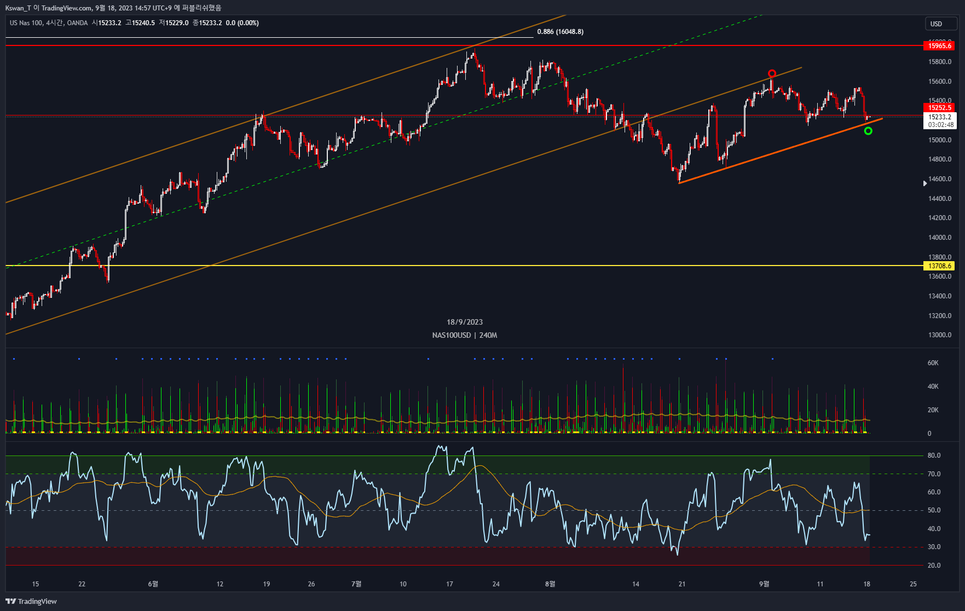Viewport: 965px width, 611px height.
Task: Click the 0.886 (16048.8) Fibonacci label
Action: [x=560, y=32]
